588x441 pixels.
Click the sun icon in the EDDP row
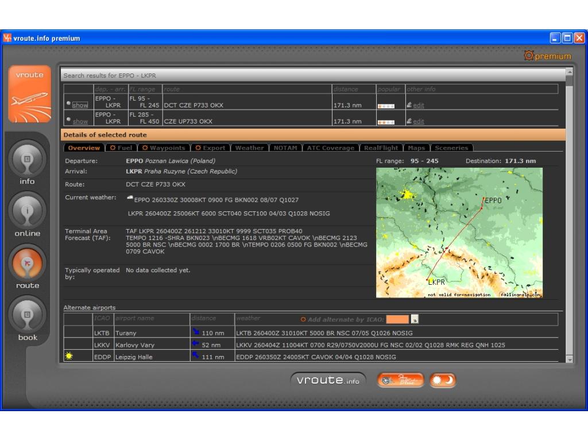(x=69, y=355)
